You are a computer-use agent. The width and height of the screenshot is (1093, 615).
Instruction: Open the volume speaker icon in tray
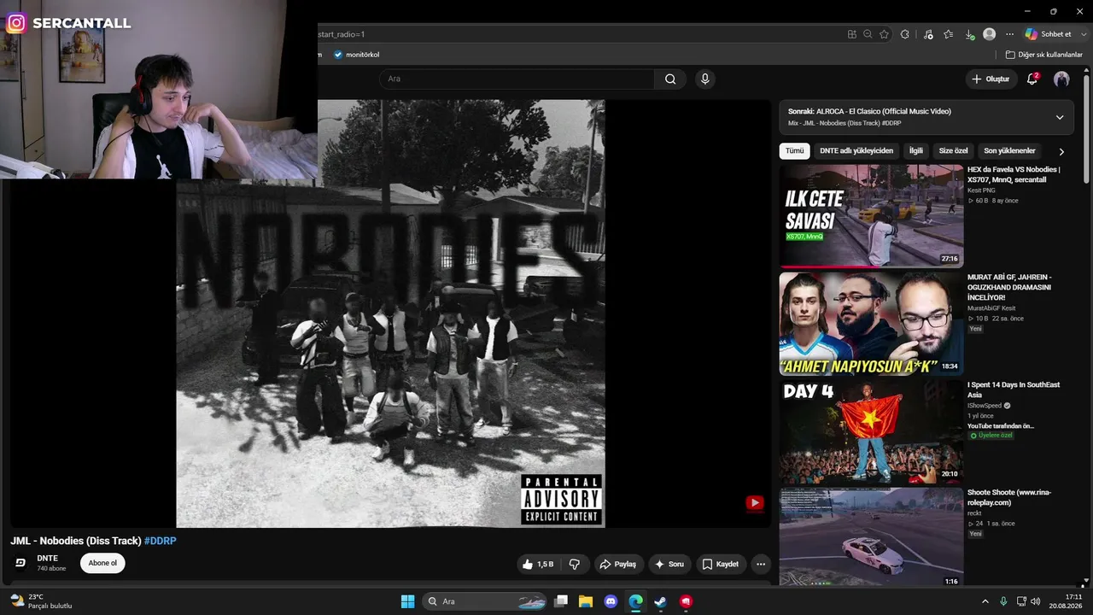1034,601
